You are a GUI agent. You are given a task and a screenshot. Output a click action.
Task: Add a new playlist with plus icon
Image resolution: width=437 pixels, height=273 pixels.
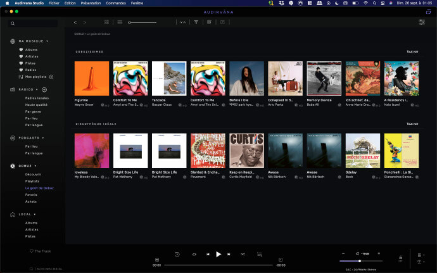click(51, 77)
